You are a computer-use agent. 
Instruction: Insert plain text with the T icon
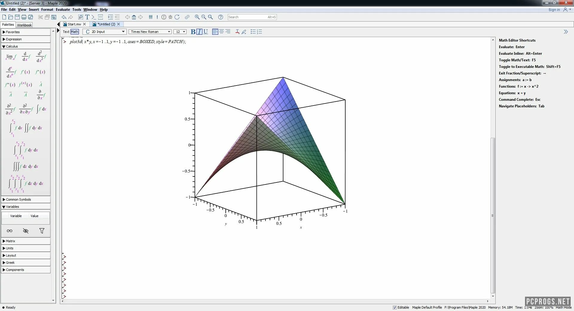point(87,17)
